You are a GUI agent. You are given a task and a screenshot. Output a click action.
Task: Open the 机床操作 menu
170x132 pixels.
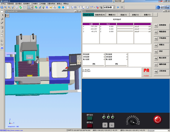pyautogui.click(x=26, y=4)
